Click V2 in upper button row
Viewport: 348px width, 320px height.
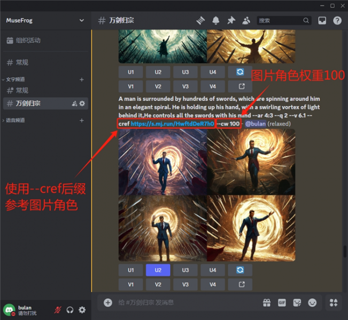click(158, 86)
